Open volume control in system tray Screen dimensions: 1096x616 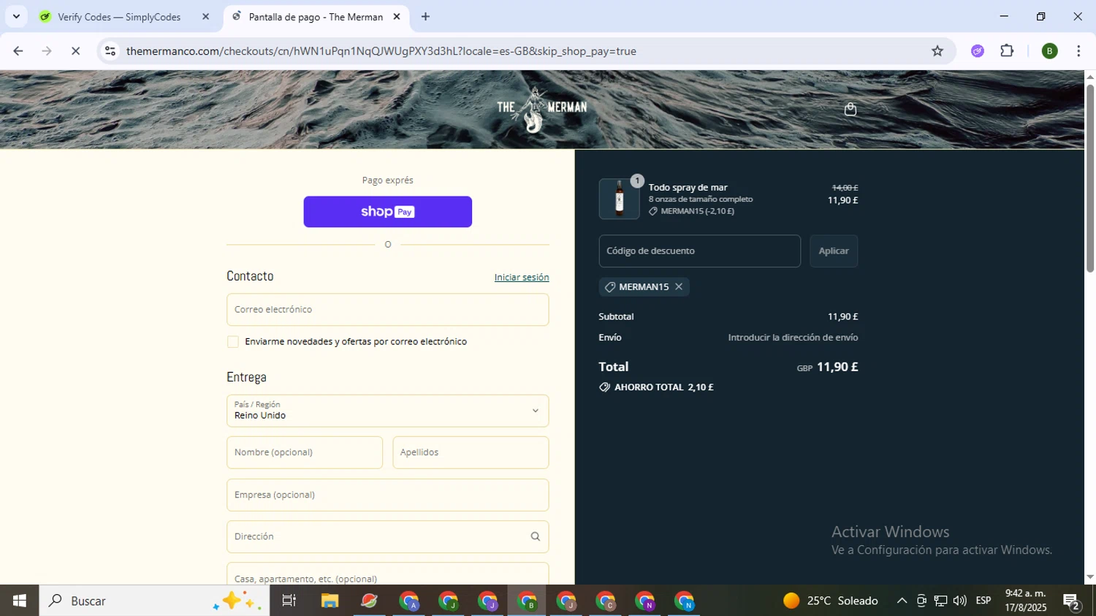[960, 601]
